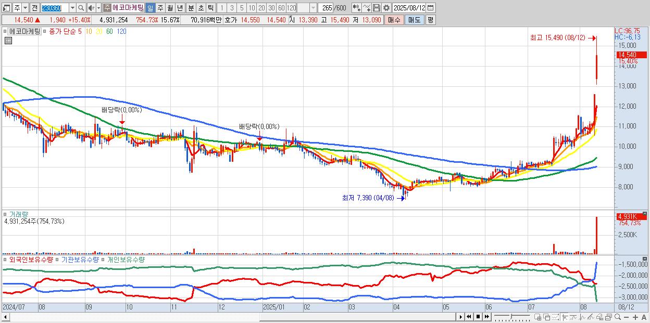
Task: Click the data grid icon below stock name
Action: click(x=8, y=40)
